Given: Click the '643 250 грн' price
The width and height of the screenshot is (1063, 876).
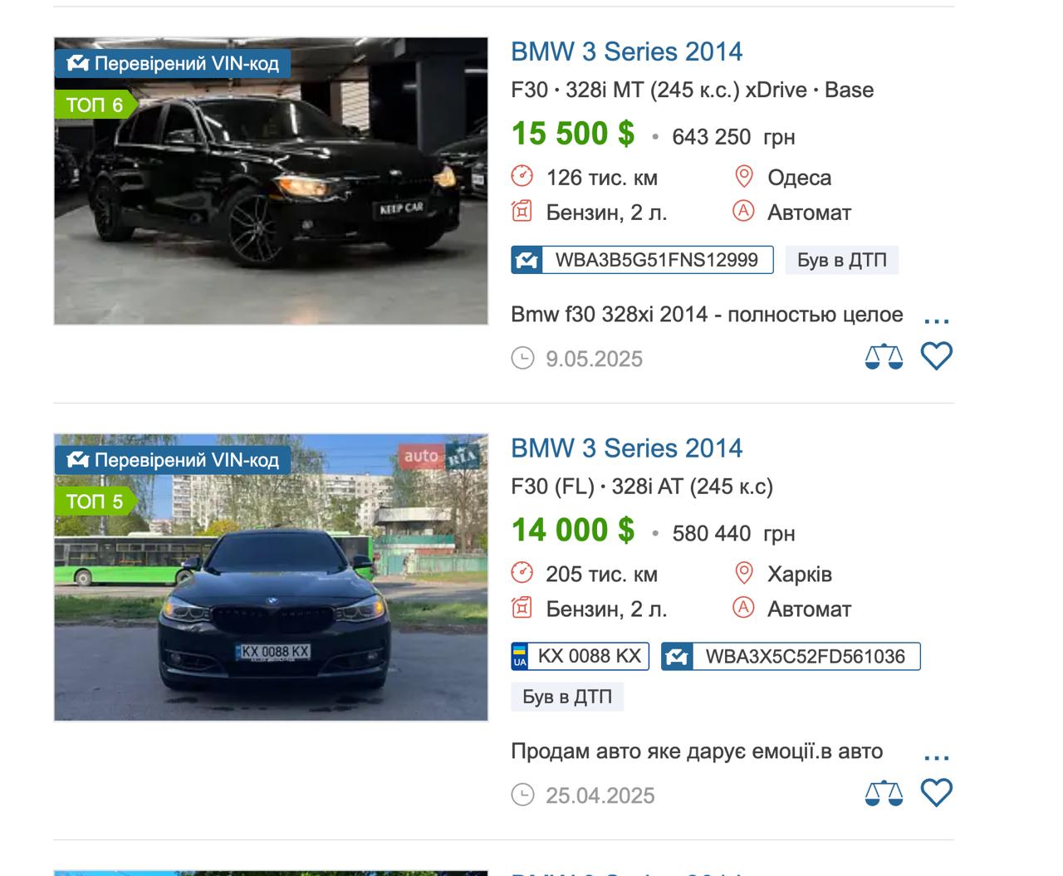Looking at the screenshot, I should pyautogui.click(x=733, y=137).
